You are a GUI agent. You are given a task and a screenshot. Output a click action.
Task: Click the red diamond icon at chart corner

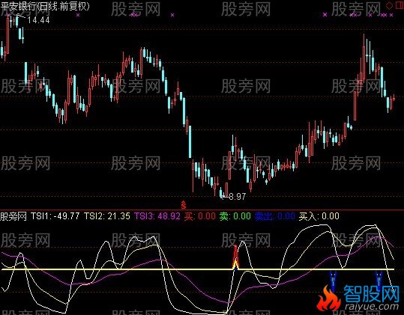[390, 5]
